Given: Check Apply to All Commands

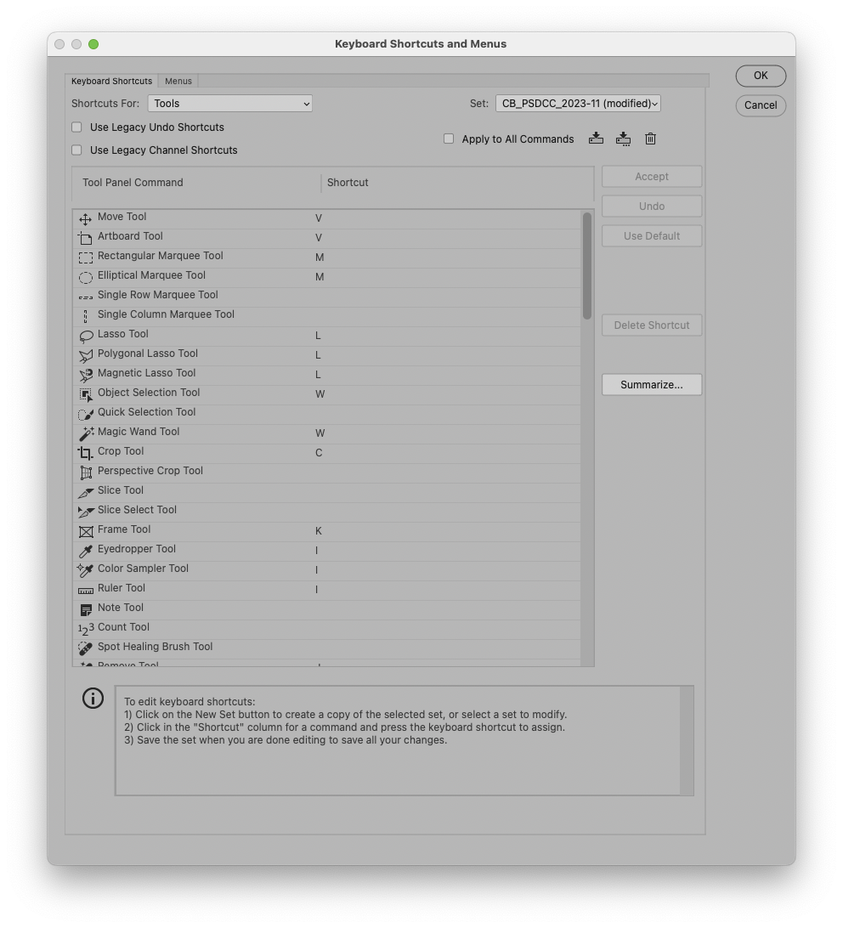Looking at the screenshot, I should tap(449, 139).
